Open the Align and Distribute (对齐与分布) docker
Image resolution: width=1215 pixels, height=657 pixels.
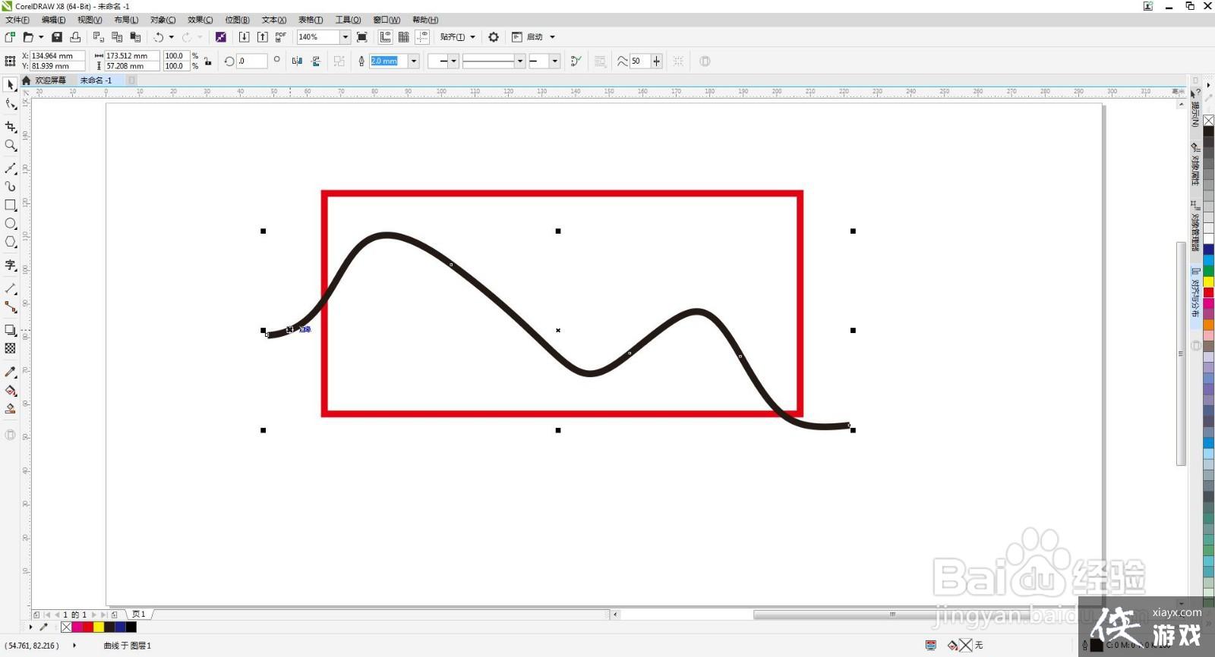click(1195, 292)
